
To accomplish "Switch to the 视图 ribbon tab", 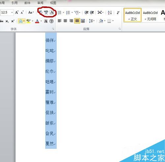I will pyautogui.click(x=53, y=3).
